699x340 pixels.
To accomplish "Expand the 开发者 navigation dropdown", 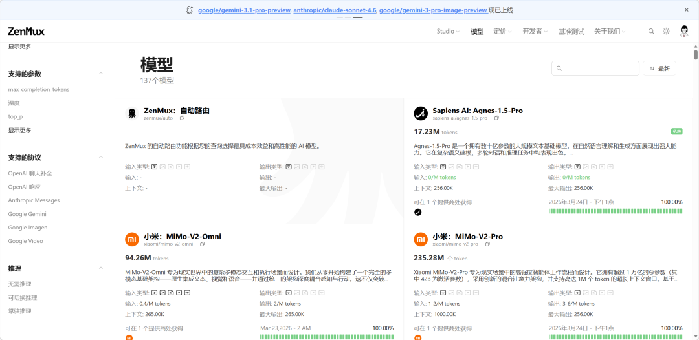I will [535, 31].
